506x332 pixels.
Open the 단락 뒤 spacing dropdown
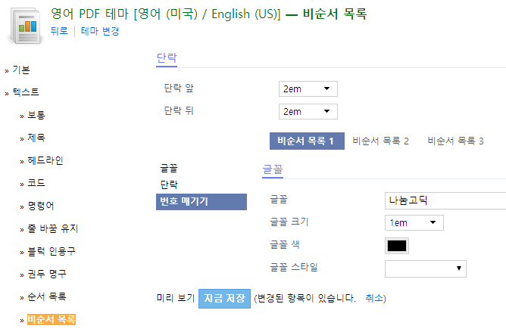pos(308,111)
